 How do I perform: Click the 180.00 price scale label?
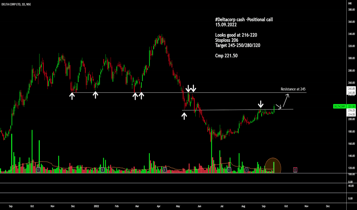point(351,131)
